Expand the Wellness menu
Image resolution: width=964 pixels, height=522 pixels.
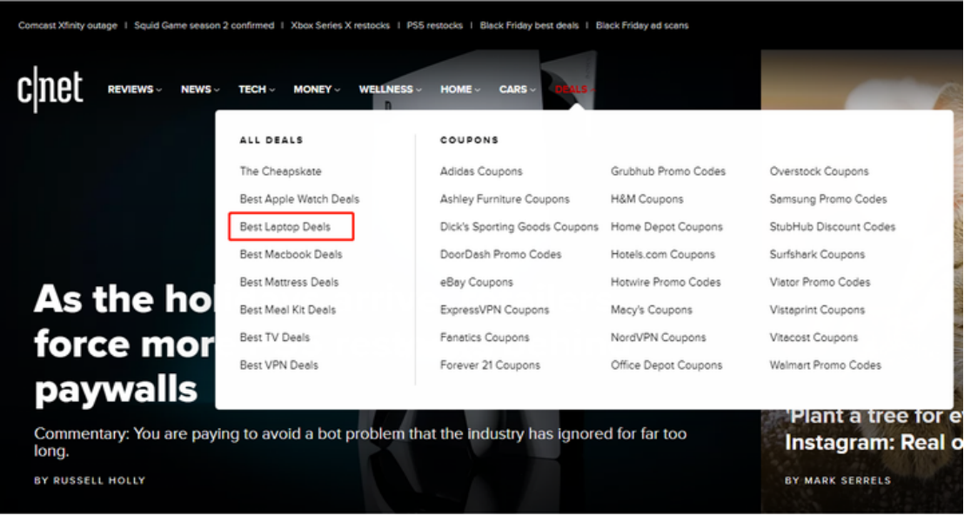coord(391,90)
